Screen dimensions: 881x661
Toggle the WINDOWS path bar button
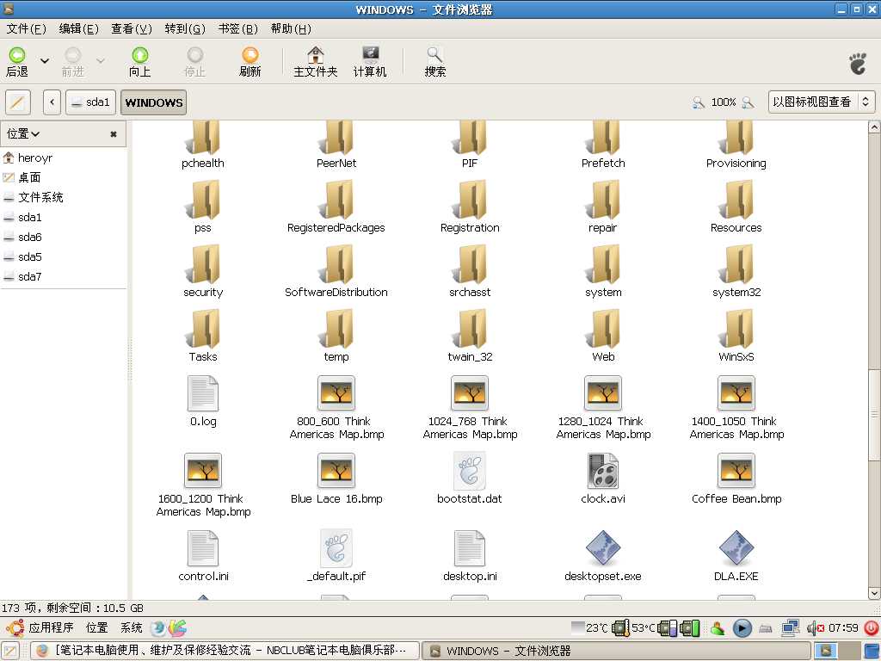coord(154,102)
